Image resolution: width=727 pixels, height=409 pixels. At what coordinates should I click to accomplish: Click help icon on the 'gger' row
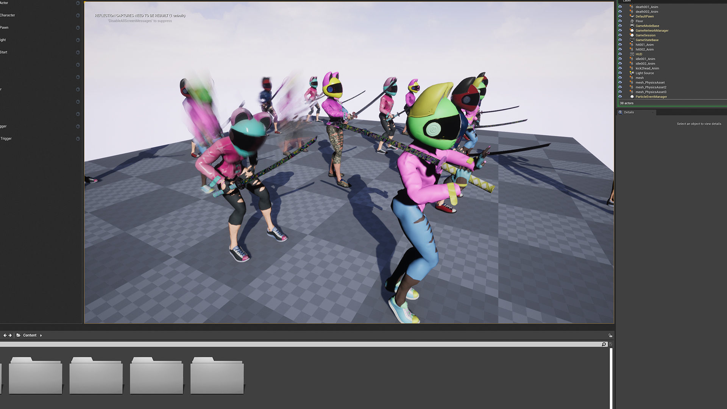pos(78,126)
